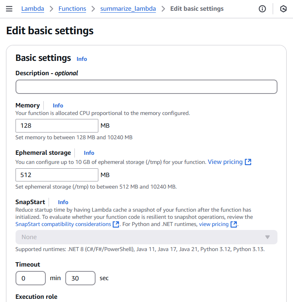Click external link icon after SnapStart view pricing
The width and height of the screenshot is (293, 302).
[x=234, y=224]
